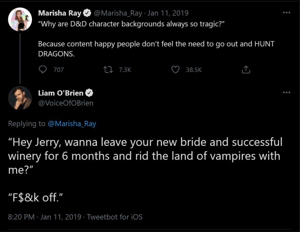This screenshot has height=232, width=300.
Task: Click Marisha Ray's profile picture
Action: coord(20,19)
